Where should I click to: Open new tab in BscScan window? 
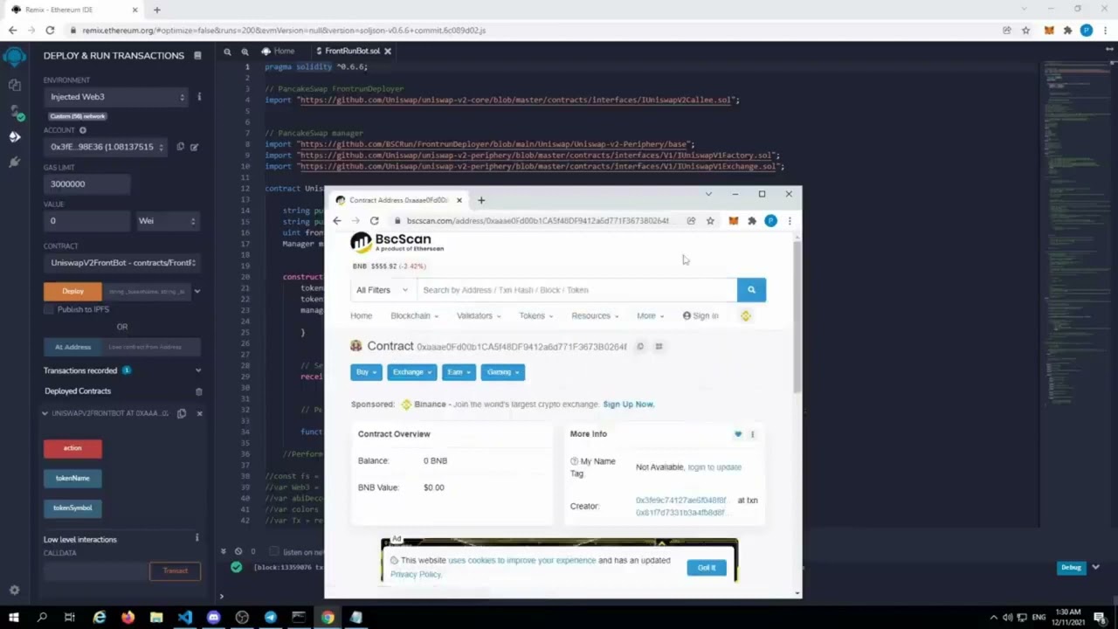coord(481,200)
